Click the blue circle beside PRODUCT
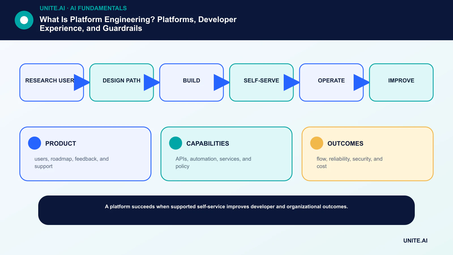 [x=35, y=143]
